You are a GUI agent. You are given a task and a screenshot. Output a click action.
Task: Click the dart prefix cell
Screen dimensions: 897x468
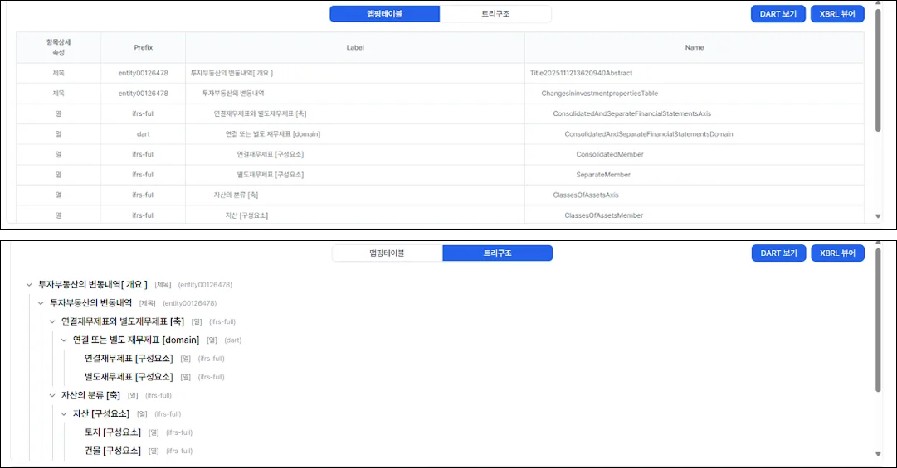tap(143, 134)
